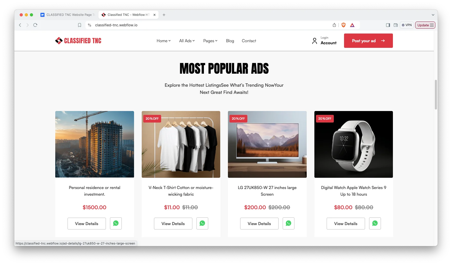Open the share icon in address bar
The image size is (452, 265).
pos(334,25)
